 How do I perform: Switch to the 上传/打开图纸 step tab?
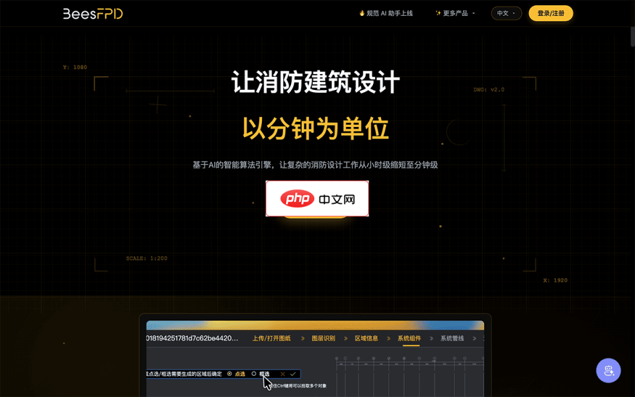272,338
